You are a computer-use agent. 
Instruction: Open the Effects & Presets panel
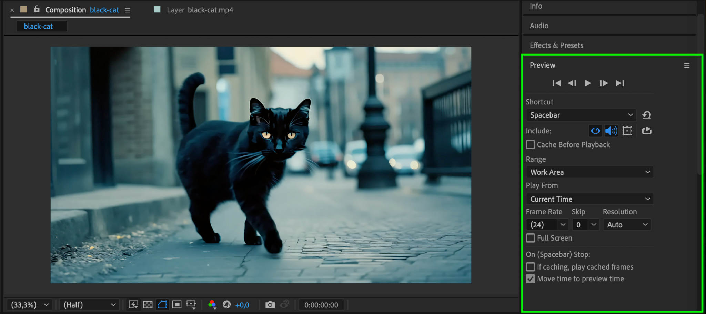pos(556,45)
